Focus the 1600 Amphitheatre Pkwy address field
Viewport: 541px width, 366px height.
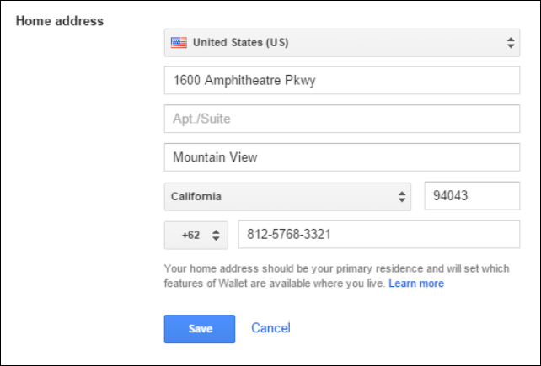click(x=342, y=80)
